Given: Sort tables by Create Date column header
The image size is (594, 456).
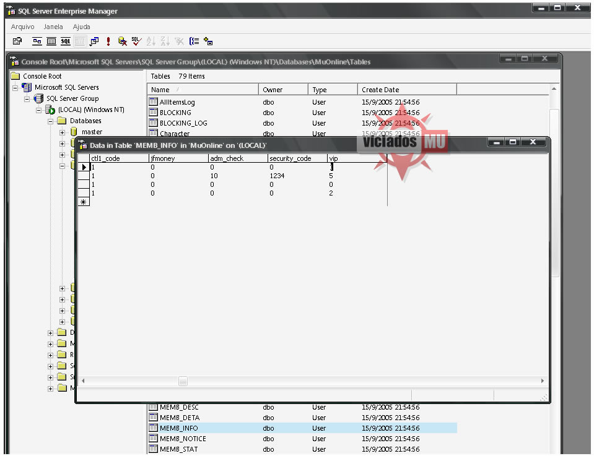Looking at the screenshot, I should coord(407,90).
